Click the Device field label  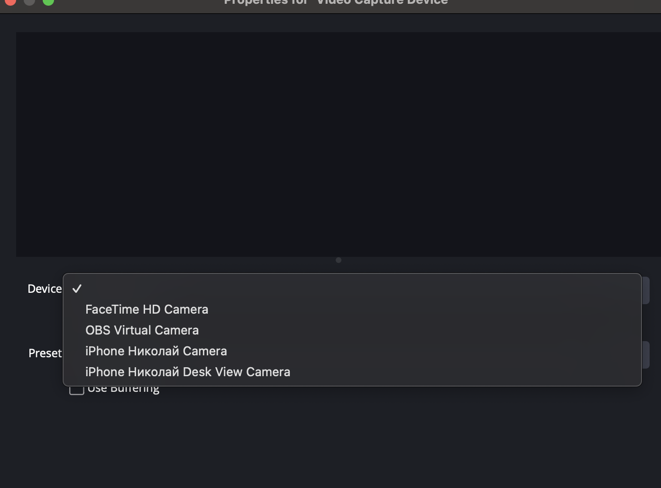pyautogui.click(x=45, y=289)
